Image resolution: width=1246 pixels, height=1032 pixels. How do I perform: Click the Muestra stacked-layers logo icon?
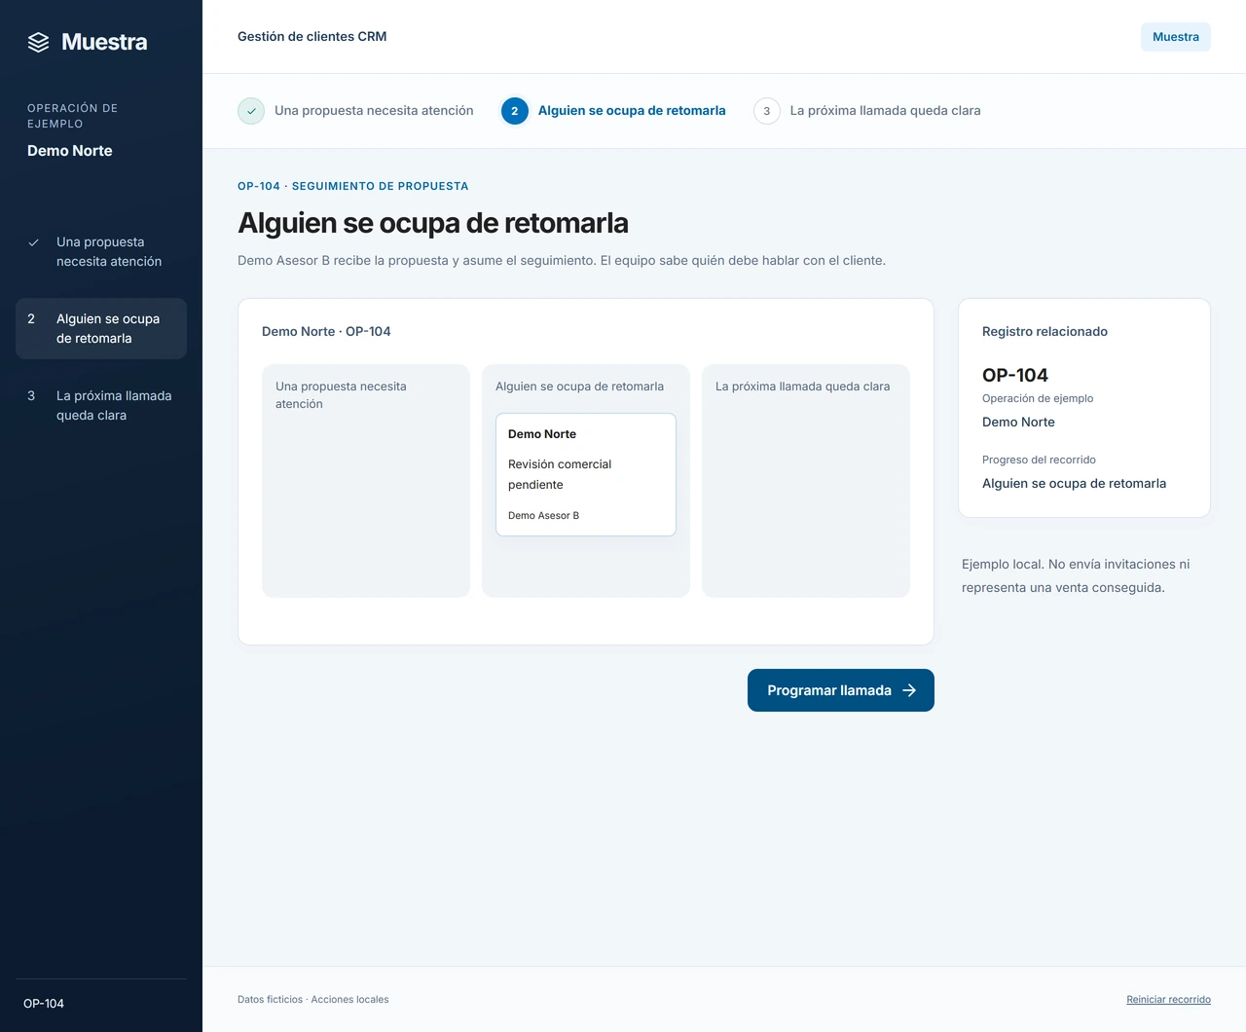[38, 42]
